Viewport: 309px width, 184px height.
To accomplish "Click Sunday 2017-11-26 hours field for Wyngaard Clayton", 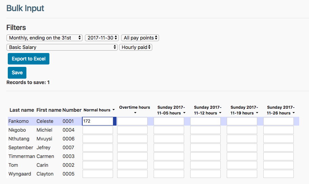I will (x=279, y=174).
